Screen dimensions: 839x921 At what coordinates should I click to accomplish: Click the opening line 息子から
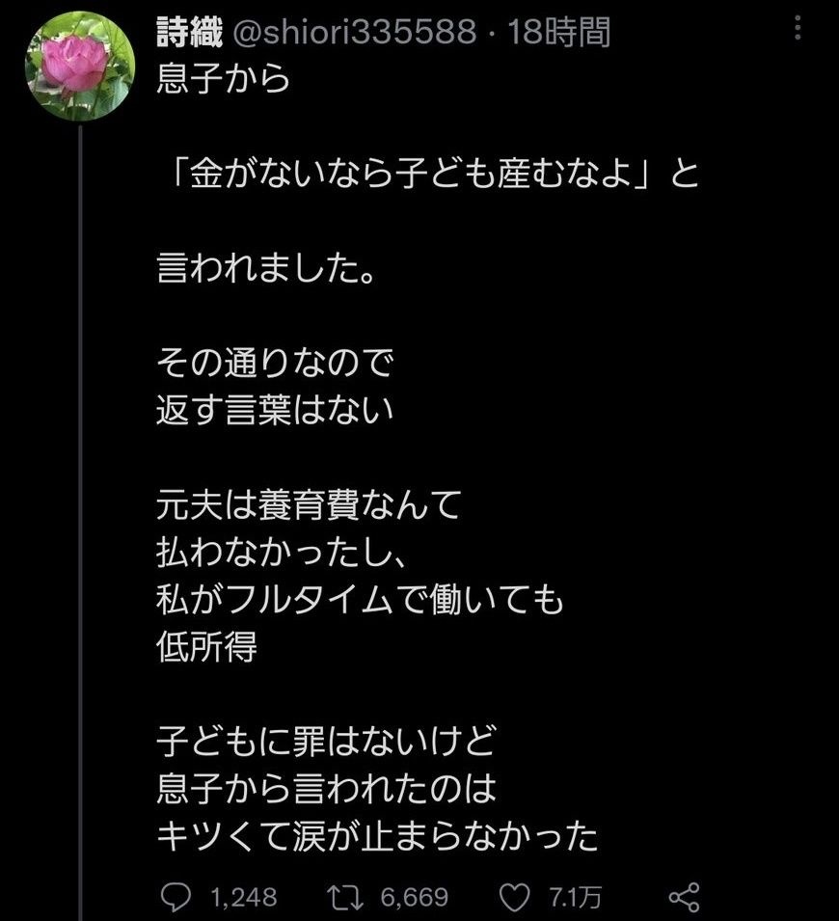(x=222, y=78)
